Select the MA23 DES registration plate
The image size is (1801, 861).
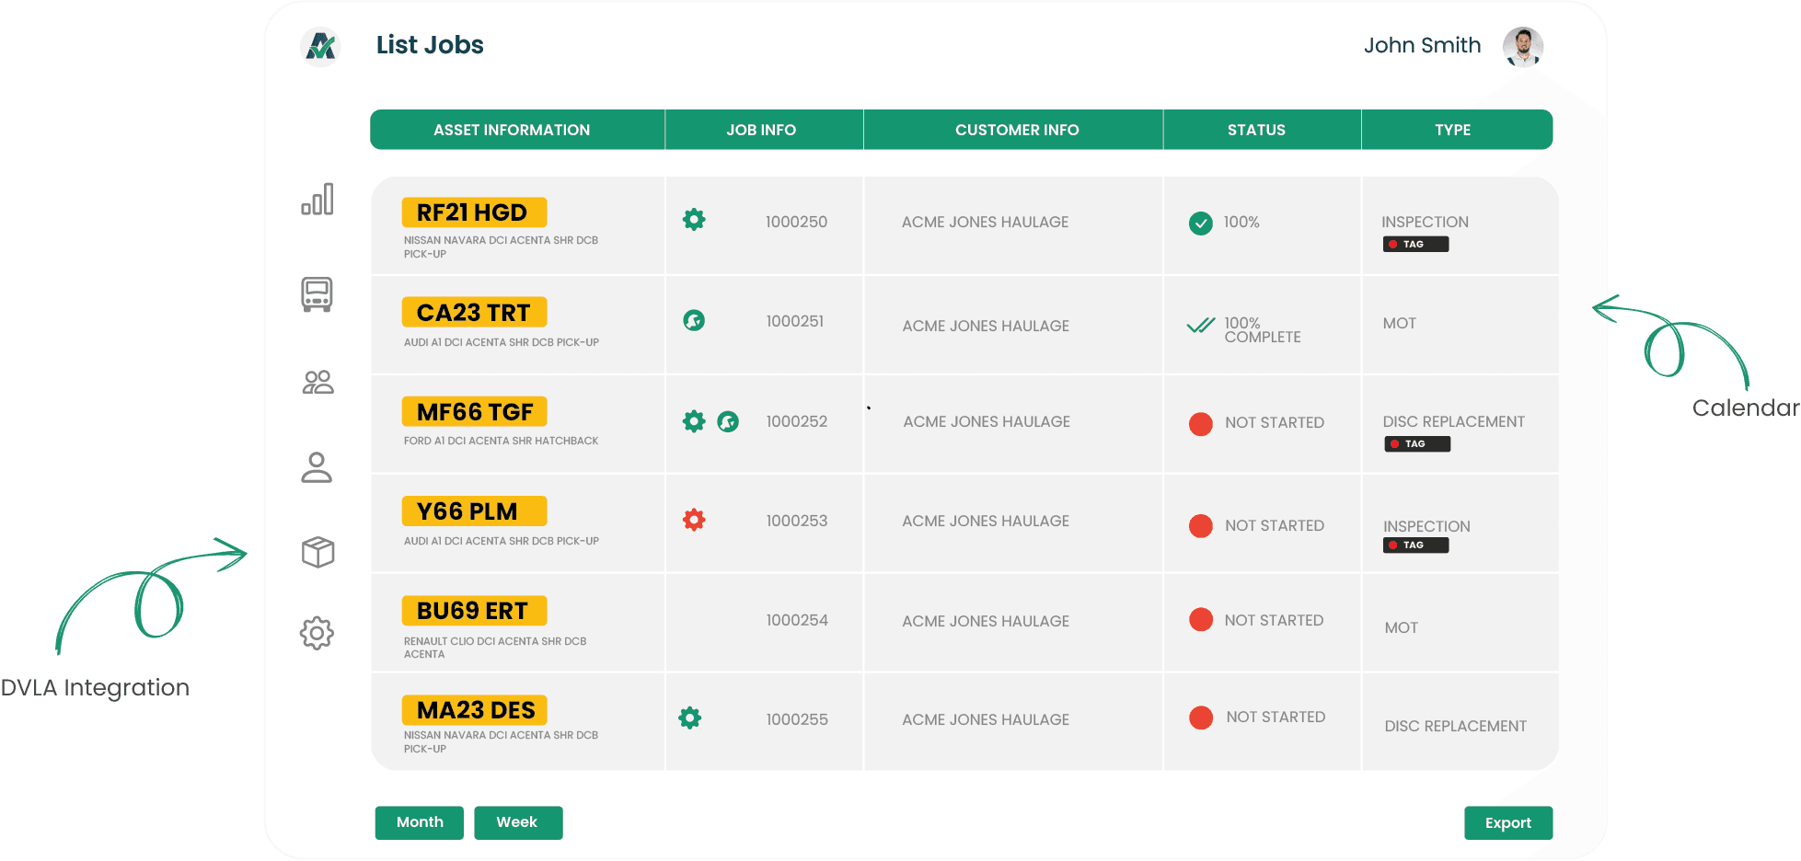click(x=474, y=709)
